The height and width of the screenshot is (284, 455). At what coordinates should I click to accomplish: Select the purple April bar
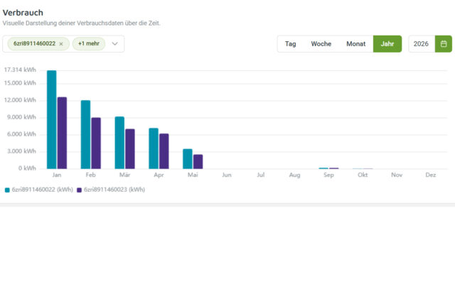tap(164, 151)
